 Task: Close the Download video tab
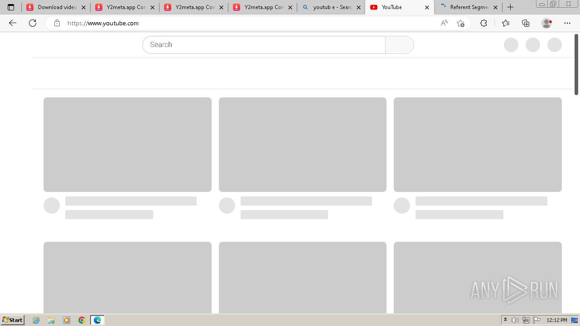pyautogui.click(x=83, y=7)
